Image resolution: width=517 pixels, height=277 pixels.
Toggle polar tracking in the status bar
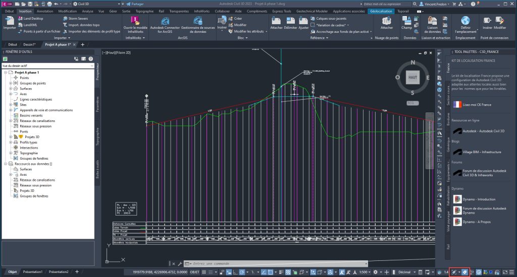pos(242,272)
